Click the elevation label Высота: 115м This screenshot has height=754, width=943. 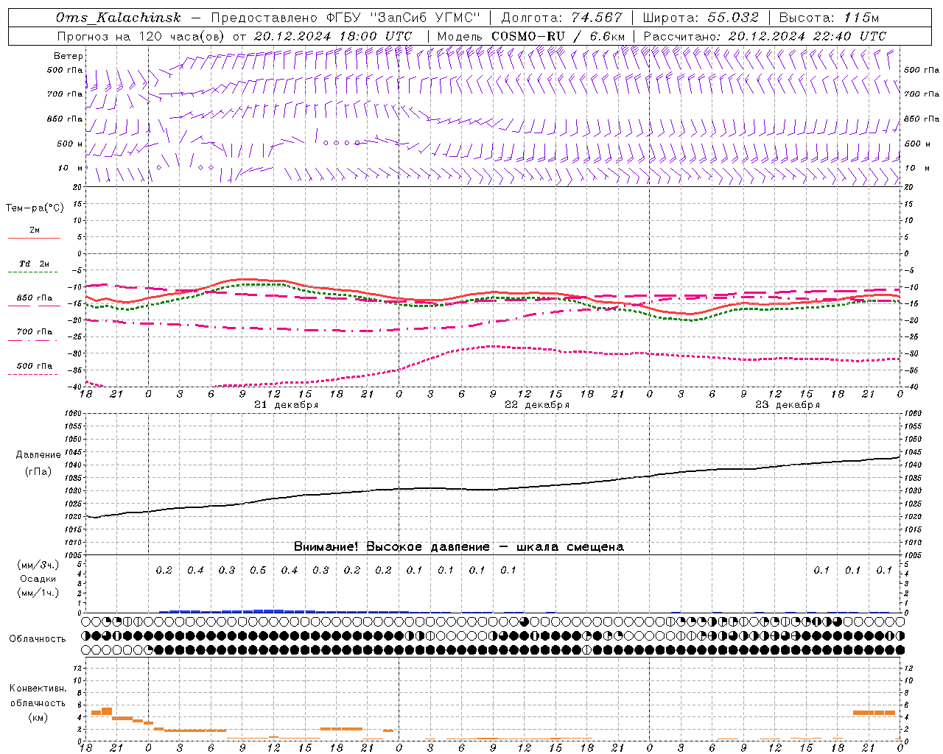tap(828, 18)
